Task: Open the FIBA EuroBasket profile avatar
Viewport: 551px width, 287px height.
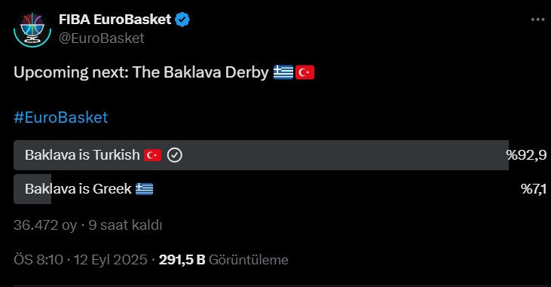Action: 32,29
